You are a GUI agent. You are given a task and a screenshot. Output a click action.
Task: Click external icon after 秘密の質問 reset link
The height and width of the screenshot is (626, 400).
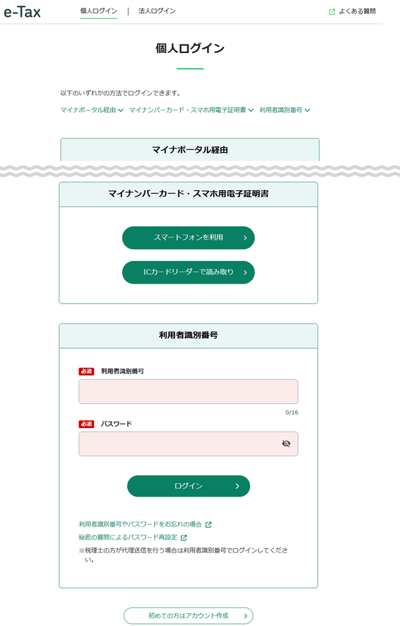coord(184,538)
